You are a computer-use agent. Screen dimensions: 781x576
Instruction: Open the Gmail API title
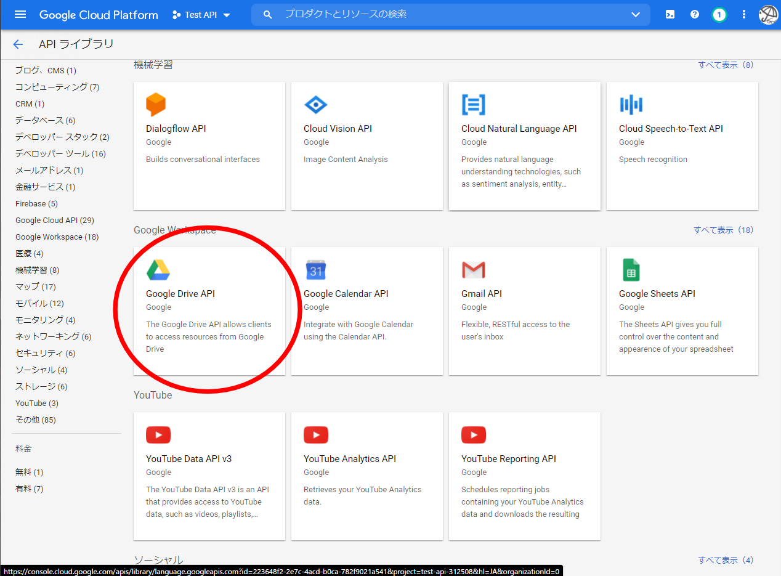click(482, 294)
